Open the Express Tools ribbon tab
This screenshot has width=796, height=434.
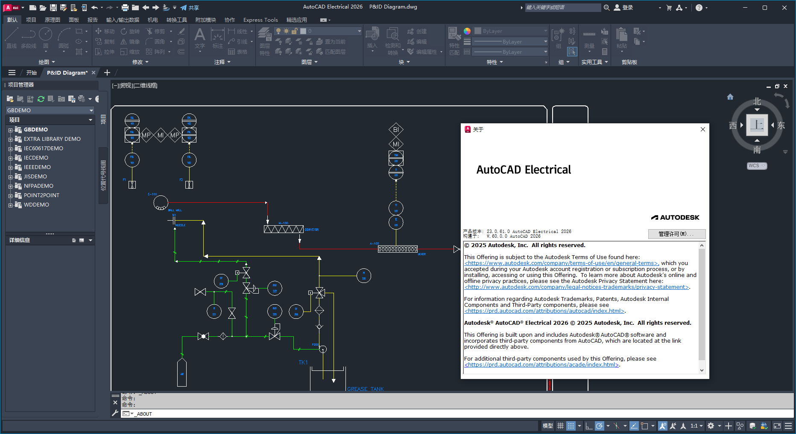click(260, 20)
